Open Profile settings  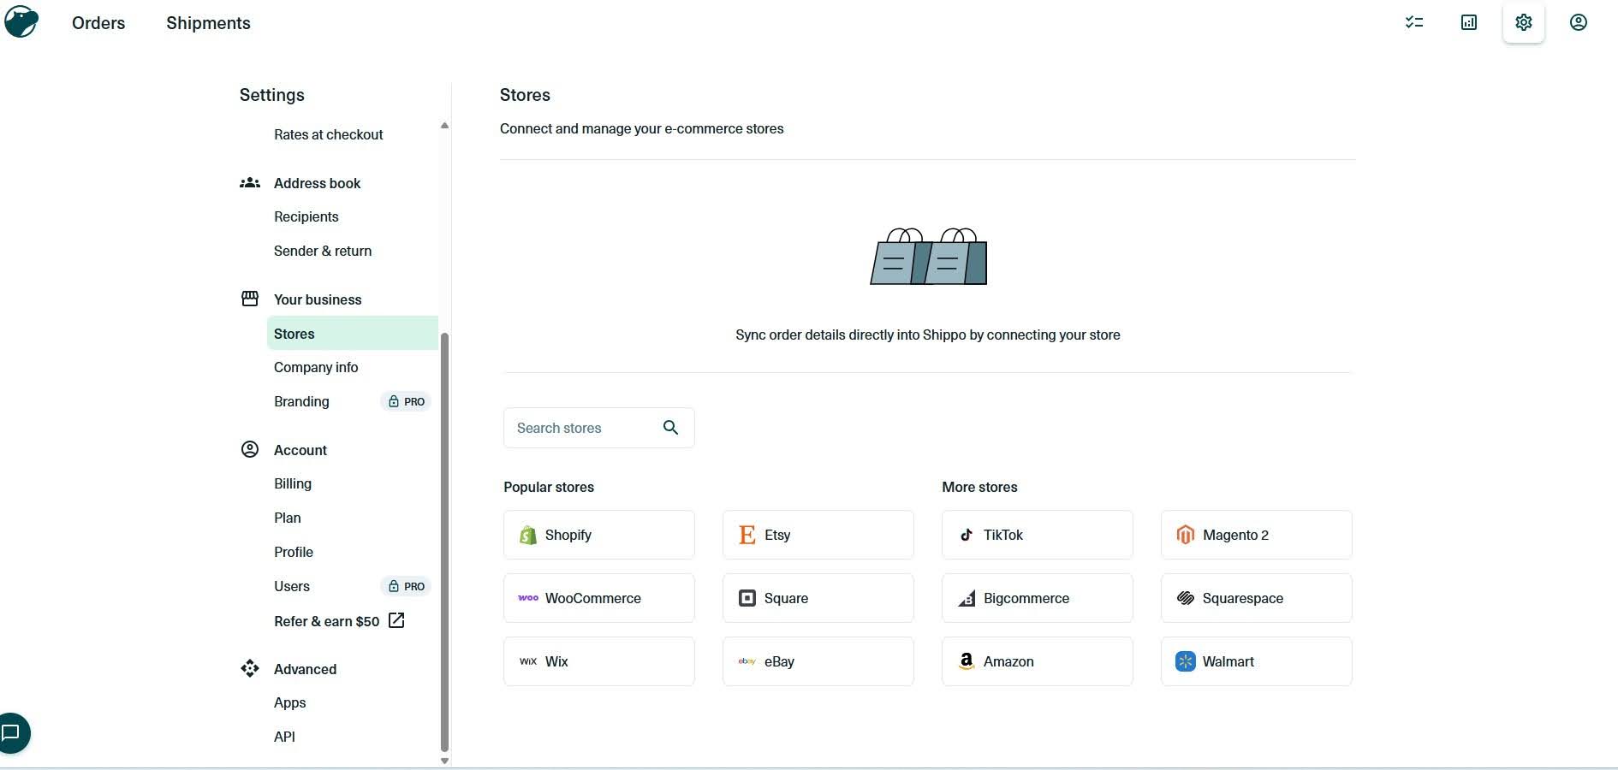294,552
